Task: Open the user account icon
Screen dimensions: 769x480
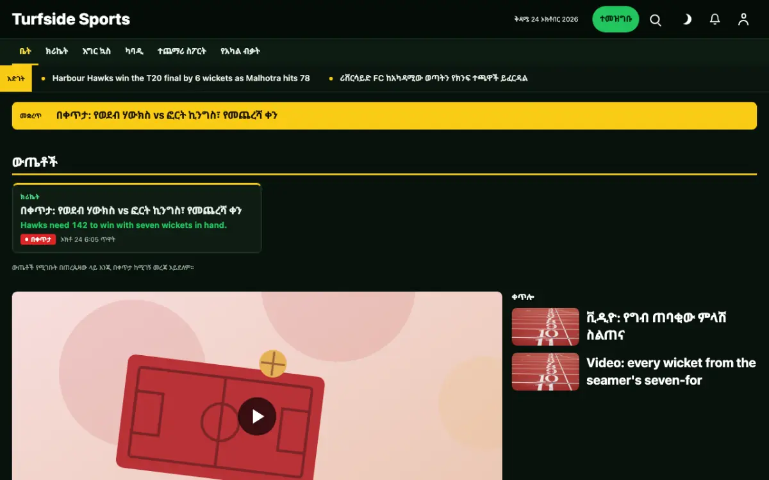Action: [743, 20]
